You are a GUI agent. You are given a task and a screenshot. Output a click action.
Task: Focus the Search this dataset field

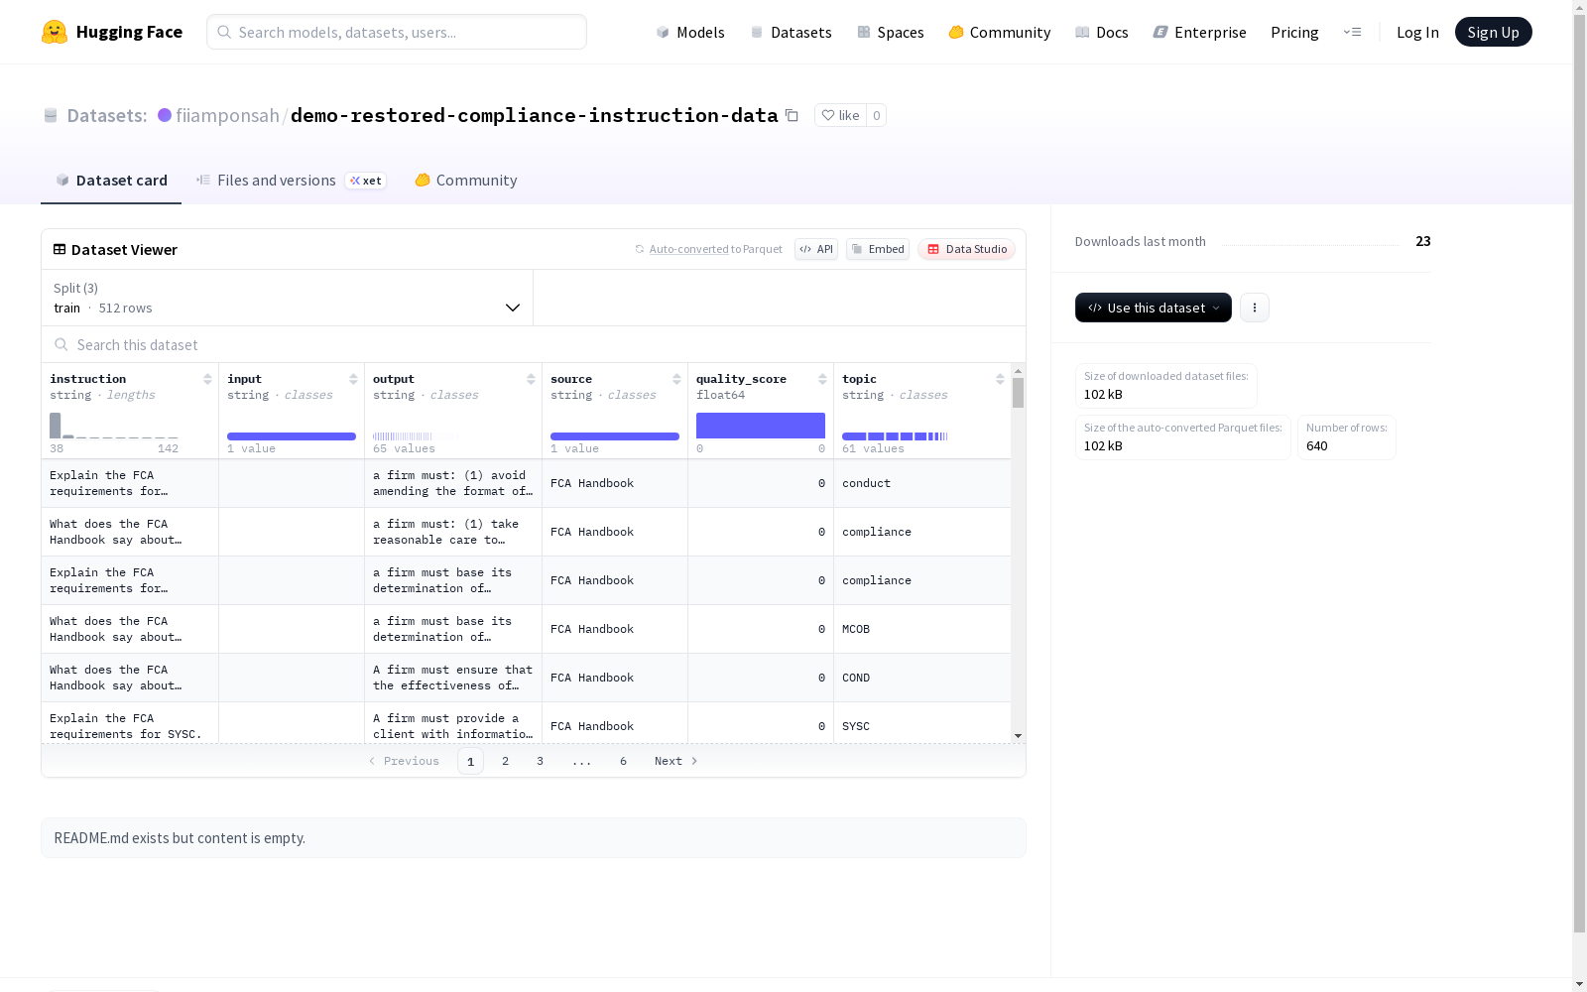pos(534,344)
